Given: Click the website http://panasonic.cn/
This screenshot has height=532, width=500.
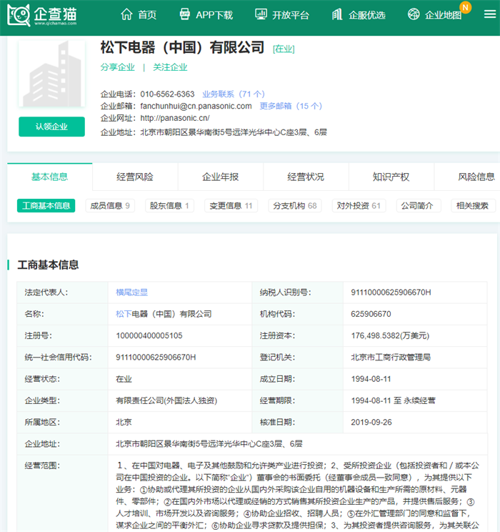Looking at the screenshot, I should (x=175, y=118).
